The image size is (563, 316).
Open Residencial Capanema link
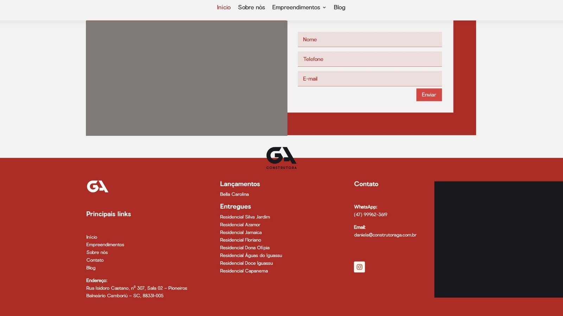244,271
